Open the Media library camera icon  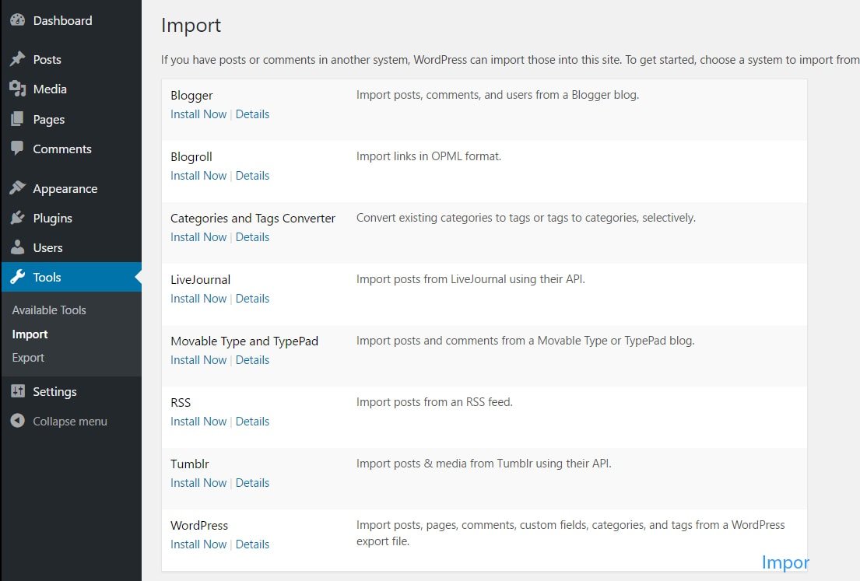pyautogui.click(x=19, y=89)
